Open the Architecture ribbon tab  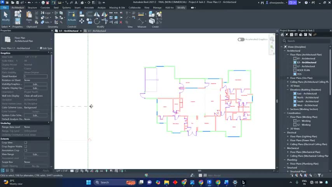pyautogui.click(x=18, y=8)
